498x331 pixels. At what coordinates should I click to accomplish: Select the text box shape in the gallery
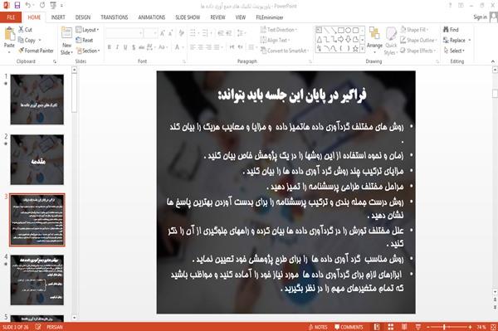tap(319, 31)
